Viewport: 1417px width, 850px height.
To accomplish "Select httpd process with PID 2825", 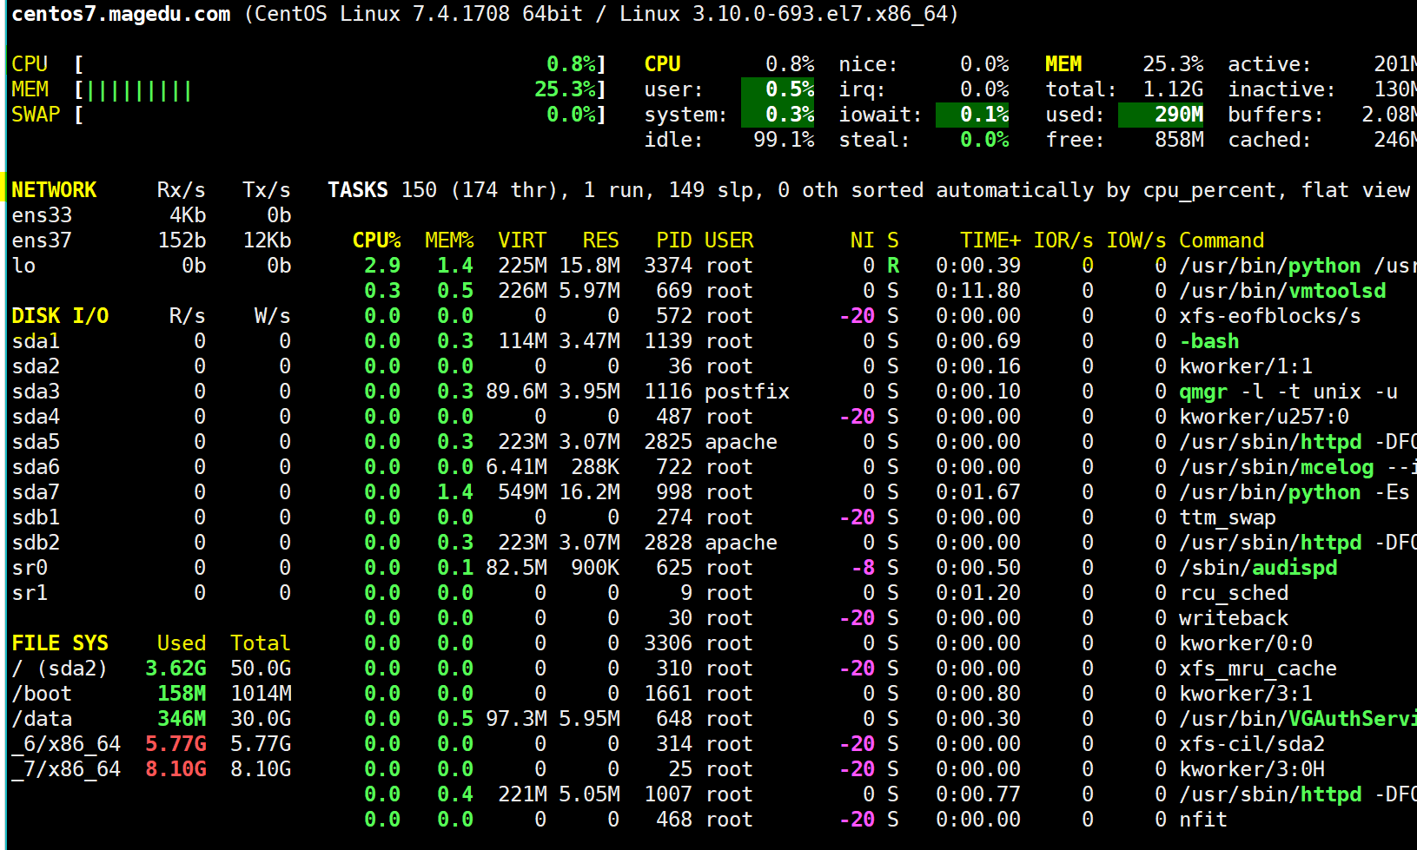I will (884, 442).
